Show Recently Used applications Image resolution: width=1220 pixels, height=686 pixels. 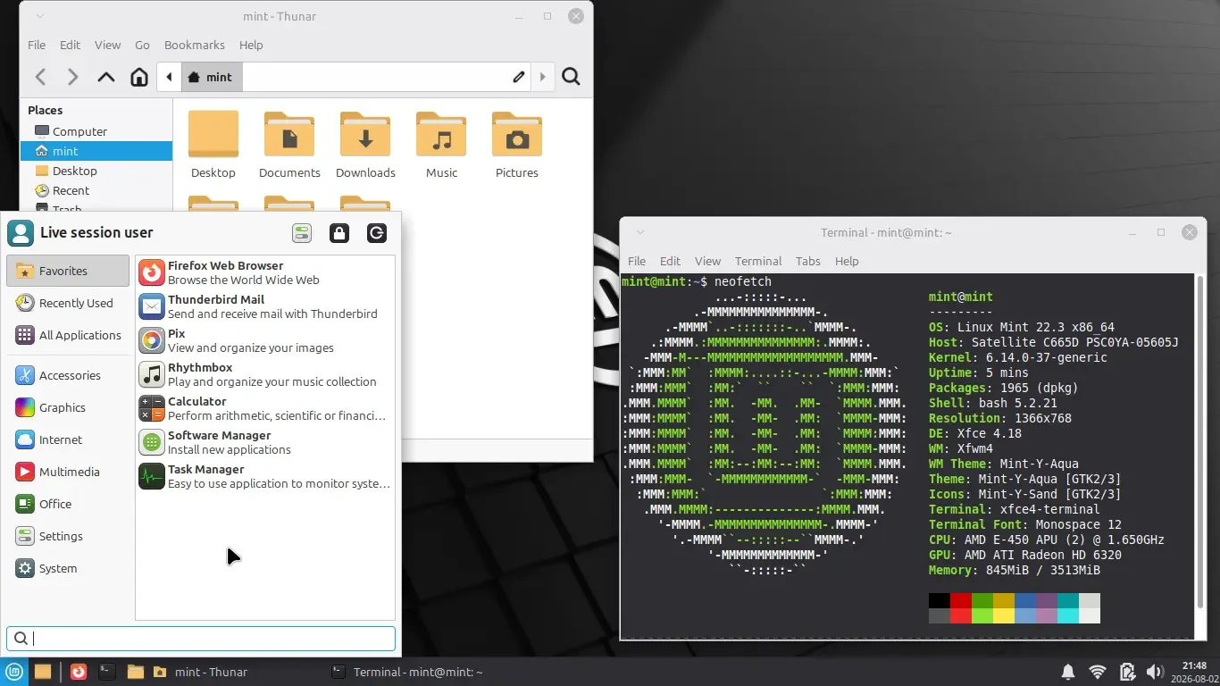click(68, 303)
